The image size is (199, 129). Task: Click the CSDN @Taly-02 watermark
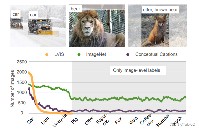(x=180, y=124)
